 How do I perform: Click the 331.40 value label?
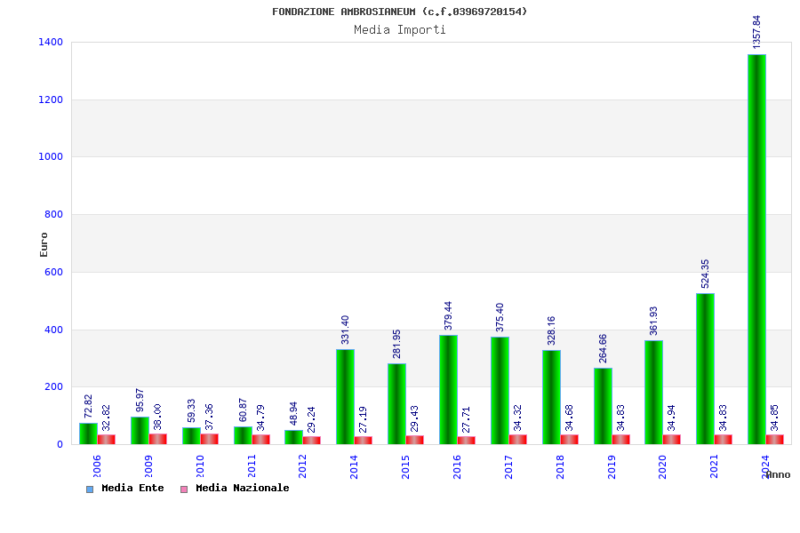click(345, 329)
